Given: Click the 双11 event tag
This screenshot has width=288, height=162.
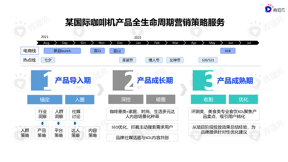Looking at the screenshot, I should (97, 51).
